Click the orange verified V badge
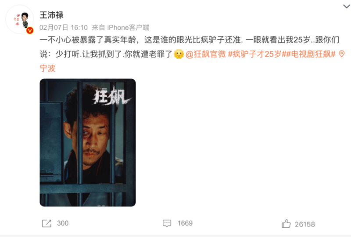The height and width of the screenshot is (237, 351). tap(30, 30)
